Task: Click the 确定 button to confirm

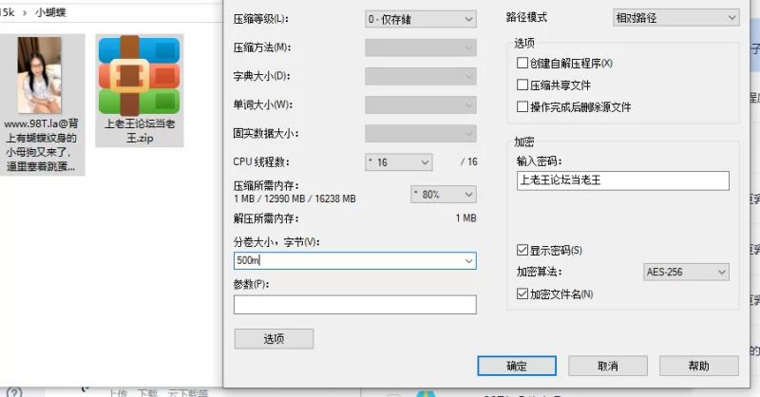Action: click(x=516, y=366)
